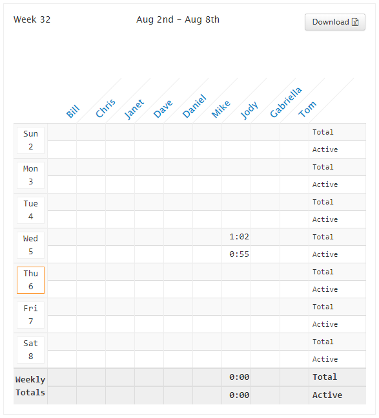Select the Sun 2 day box
Screen dimensions: 379x418
click(30, 140)
